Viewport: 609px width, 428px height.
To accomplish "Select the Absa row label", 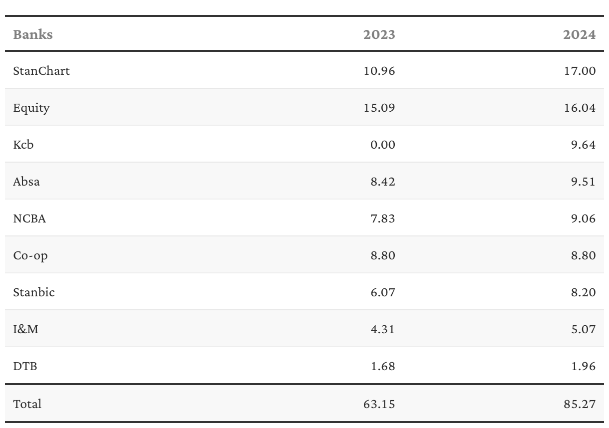I will point(26,182).
